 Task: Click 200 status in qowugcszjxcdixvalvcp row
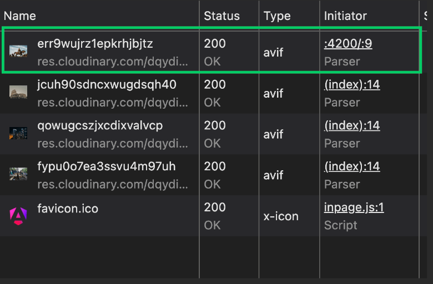215,125
